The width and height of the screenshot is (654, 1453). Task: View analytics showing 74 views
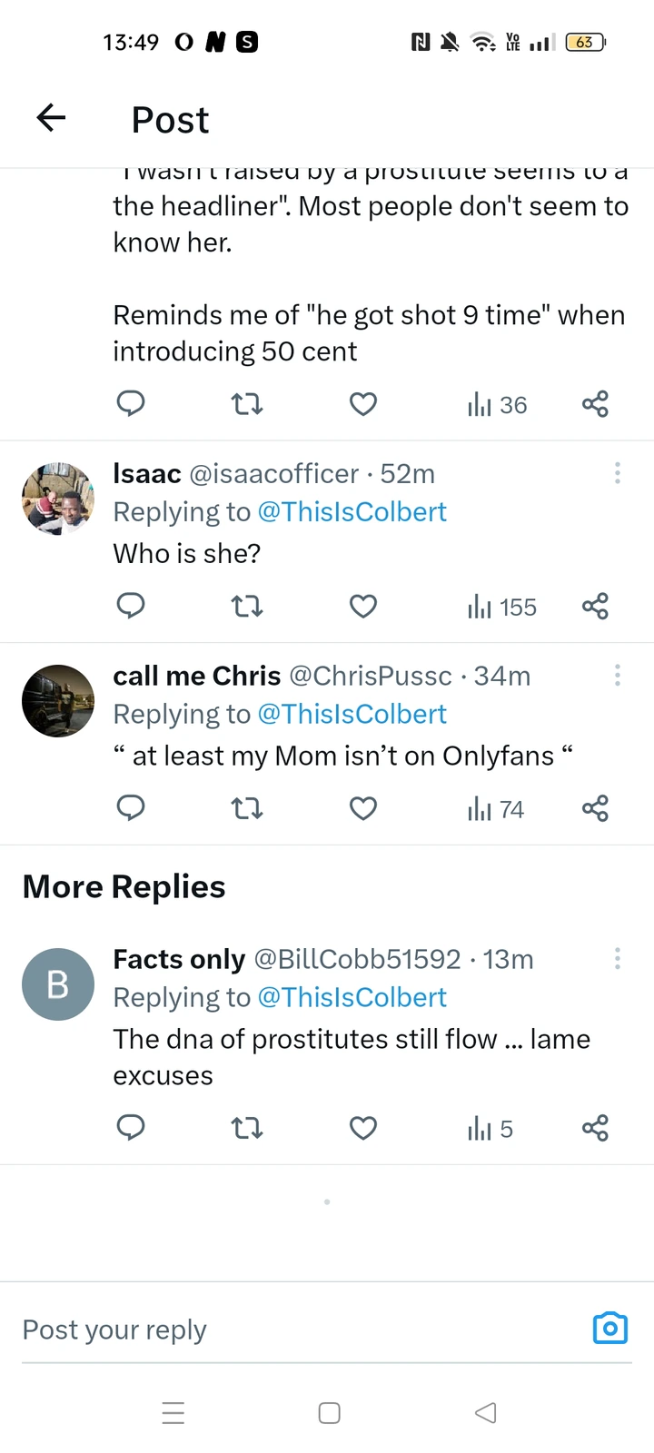[496, 809]
